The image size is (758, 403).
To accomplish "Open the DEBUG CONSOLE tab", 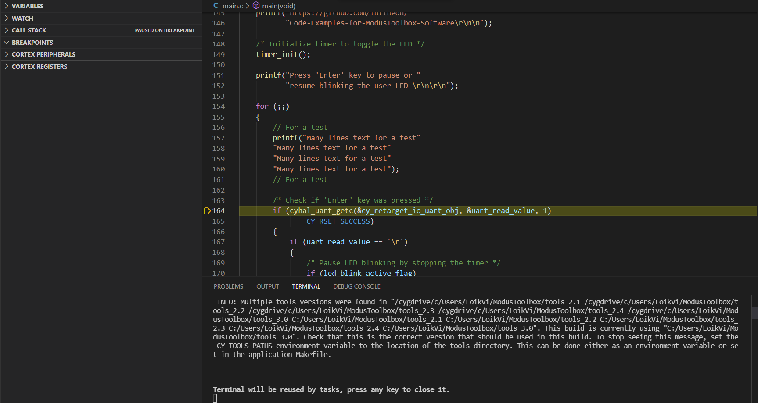I will pyautogui.click(x=356, y=286).
